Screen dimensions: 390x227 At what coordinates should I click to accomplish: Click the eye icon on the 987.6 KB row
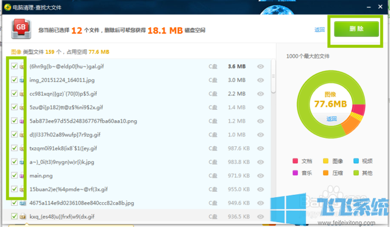[260, 148]
